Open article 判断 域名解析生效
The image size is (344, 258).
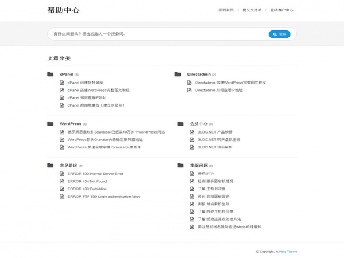tap(213, 204)
